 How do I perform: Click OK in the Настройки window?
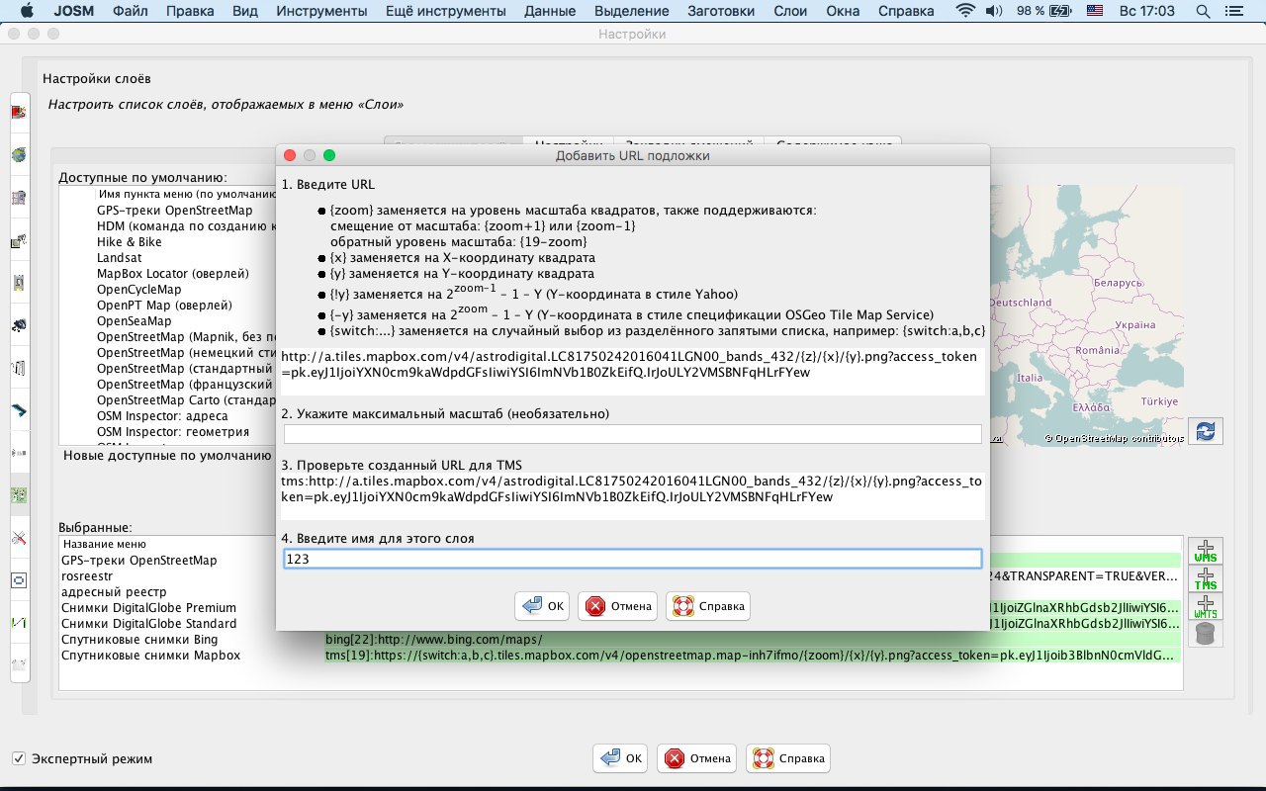coord(620,758)
